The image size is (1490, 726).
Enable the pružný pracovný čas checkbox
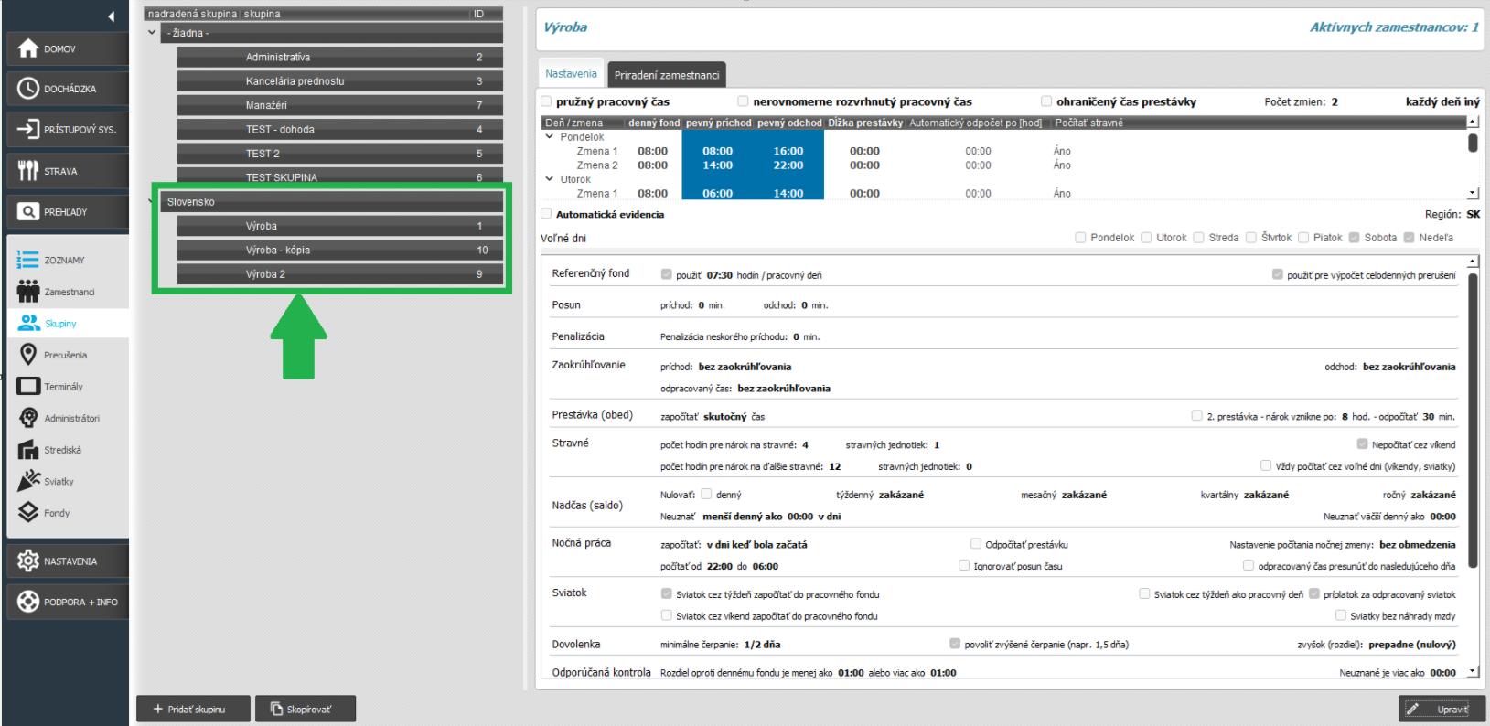pyautogui.click(x=547, y=101)
